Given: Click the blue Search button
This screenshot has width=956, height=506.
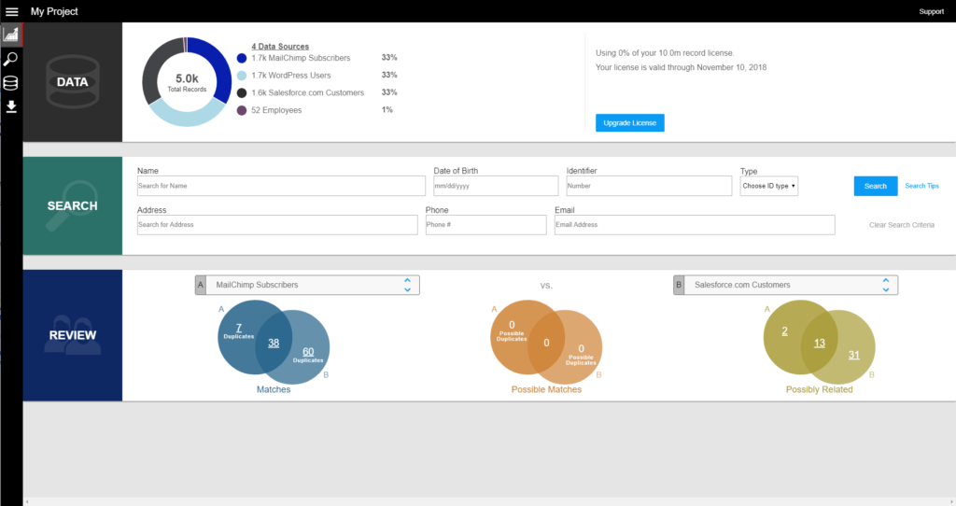Looking at the screenshot, I should point(876,186).
